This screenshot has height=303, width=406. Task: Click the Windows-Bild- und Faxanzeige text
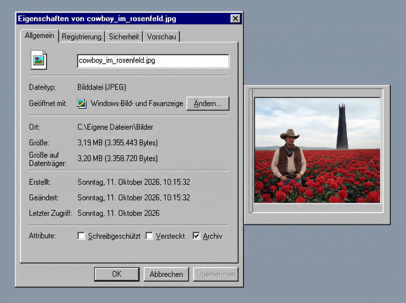point(137,104)
